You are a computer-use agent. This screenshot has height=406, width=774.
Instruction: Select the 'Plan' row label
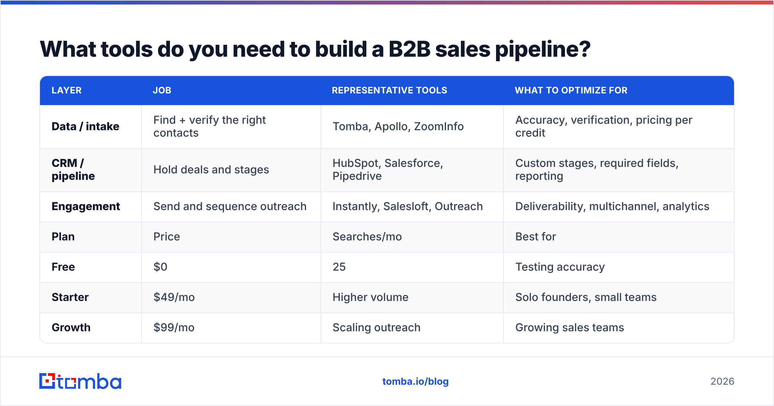tap(63, 237)
